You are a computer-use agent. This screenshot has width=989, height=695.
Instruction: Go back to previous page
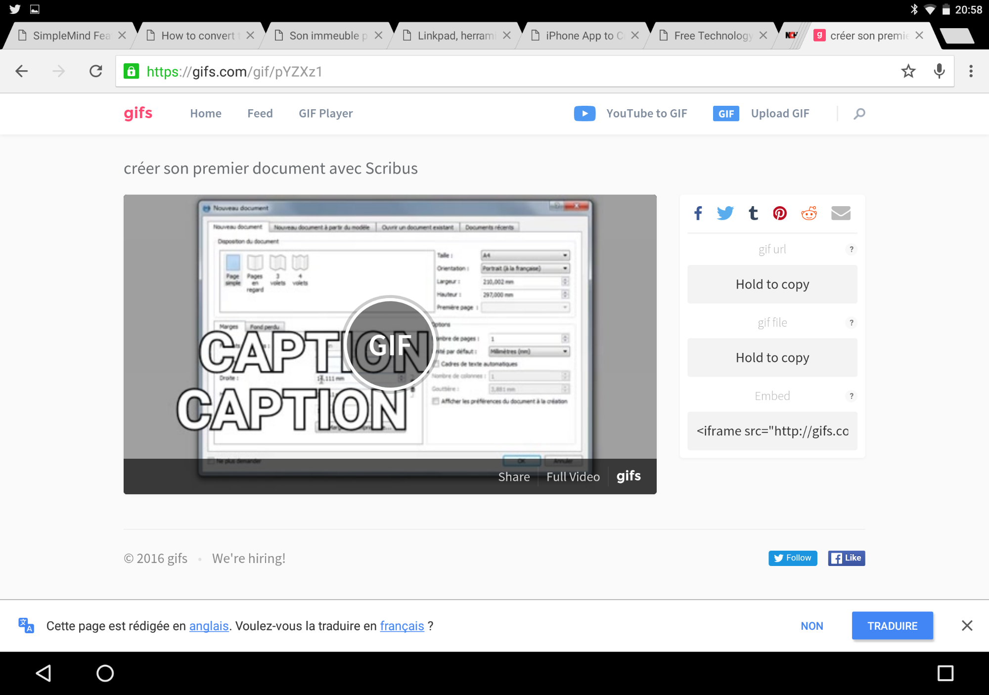tap(22, 71)
